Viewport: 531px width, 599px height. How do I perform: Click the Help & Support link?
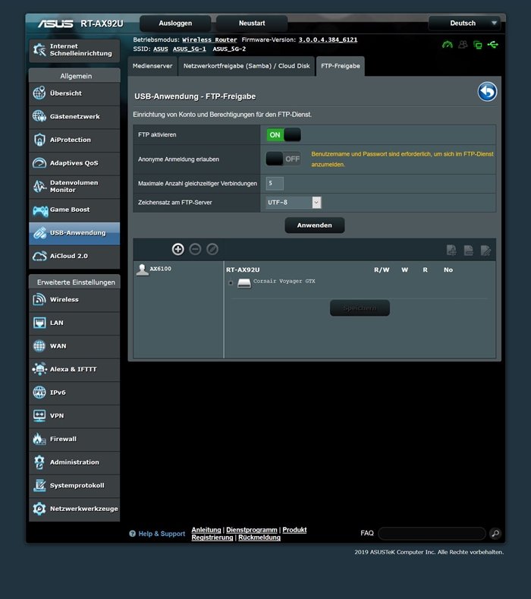click(157, 534)
